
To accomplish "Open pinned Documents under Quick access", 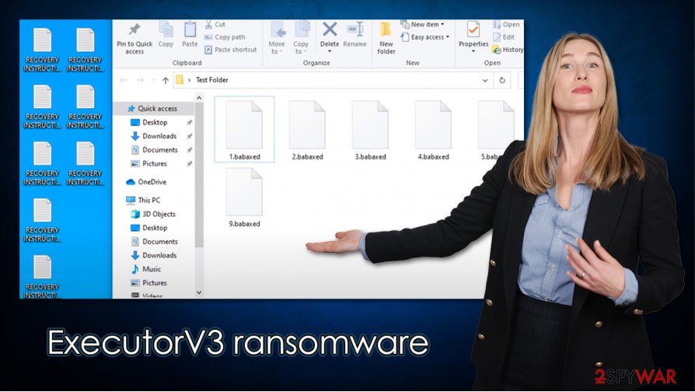I will [159, 149].
